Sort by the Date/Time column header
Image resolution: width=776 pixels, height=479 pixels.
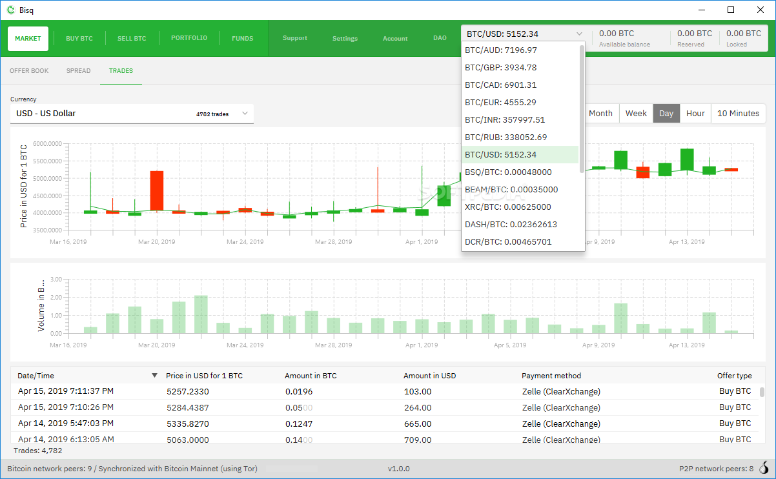pyautogui.click(x=36, y=376)
